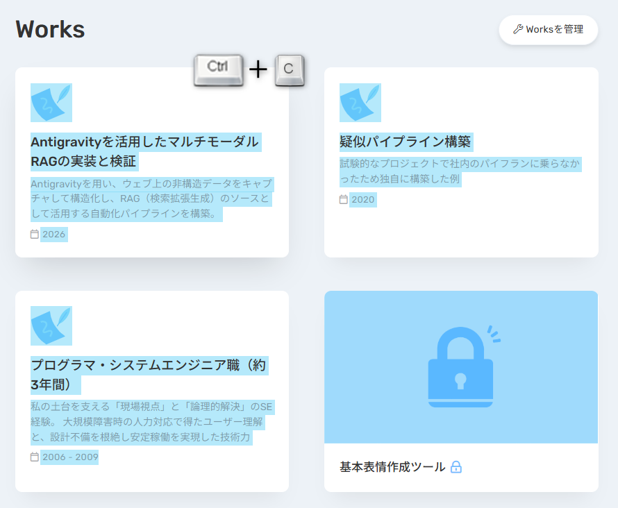Image resolution: width=618 pixels, height=508 pixels.
Task: Click the Works page heading
Action: click(50, 29)
